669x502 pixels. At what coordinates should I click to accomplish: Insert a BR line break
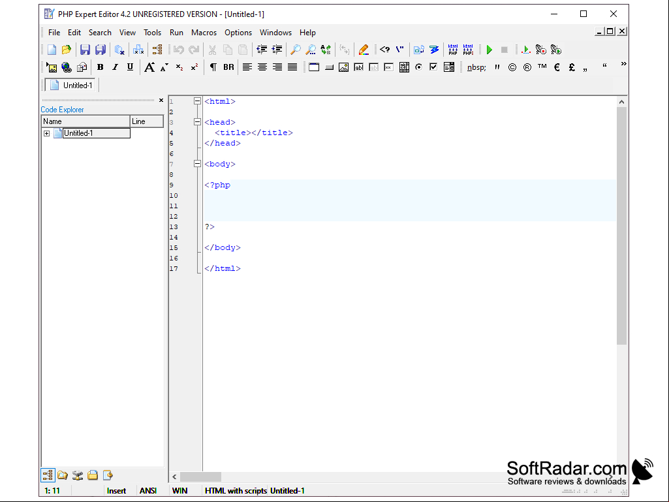point(228,67)
